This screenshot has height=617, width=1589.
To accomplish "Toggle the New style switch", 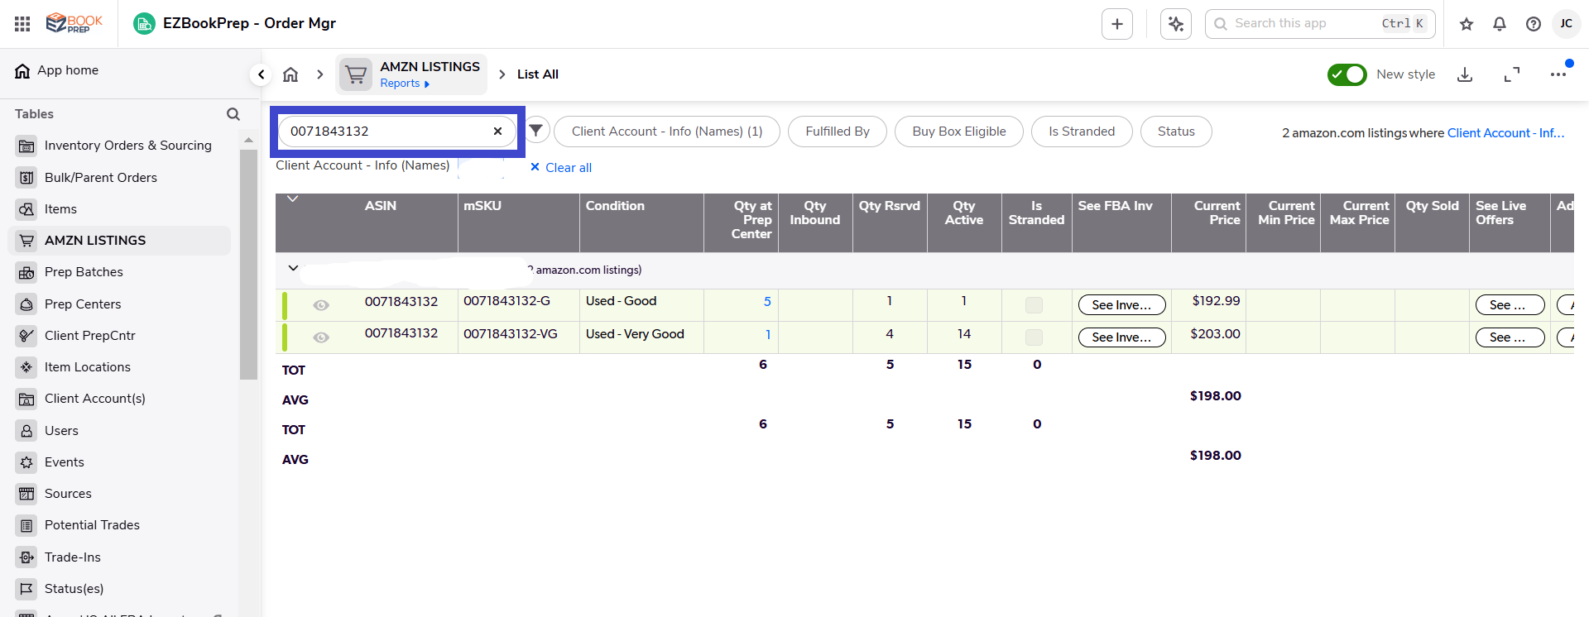I will pos(1347,74).
